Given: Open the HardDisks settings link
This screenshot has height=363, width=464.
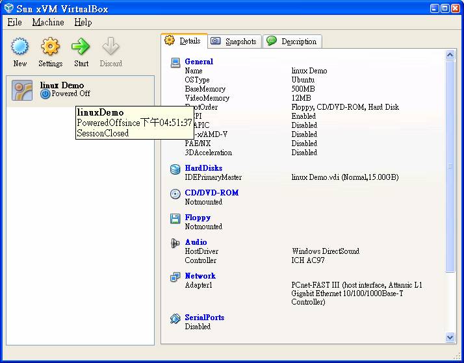Looking at the screenshot, I should tap(203, 168).
